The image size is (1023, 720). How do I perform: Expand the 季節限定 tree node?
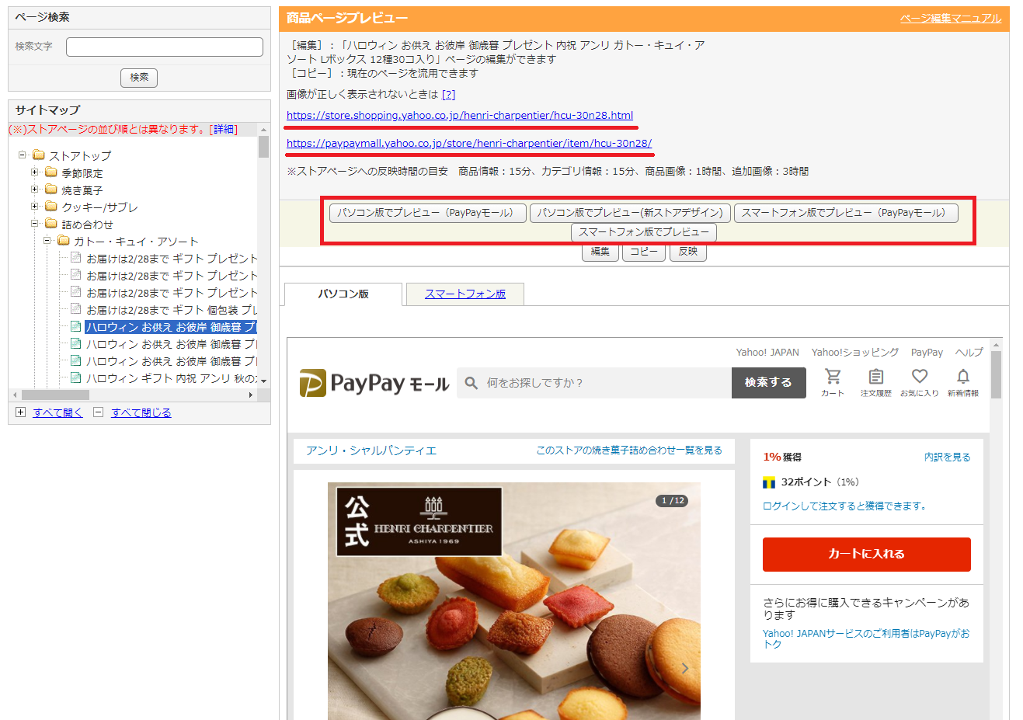coord(34,172)
